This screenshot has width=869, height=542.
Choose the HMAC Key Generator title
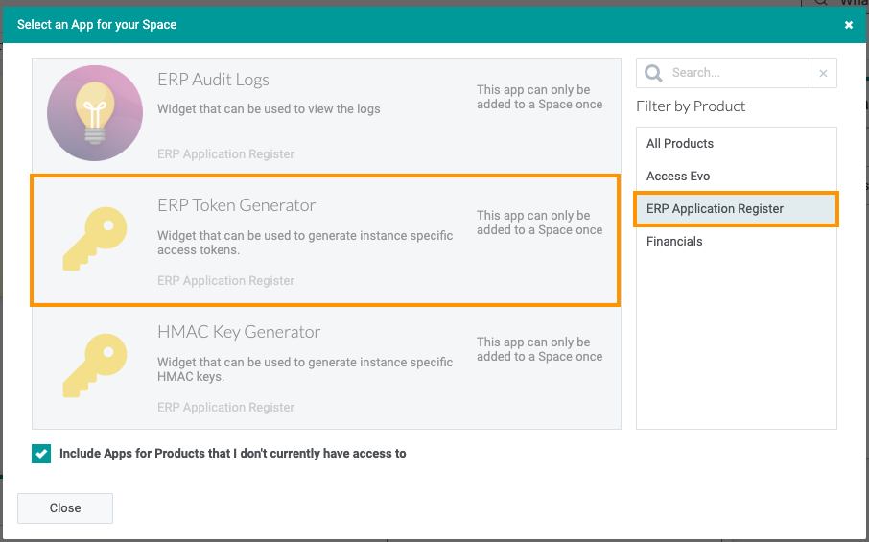click(x=239, y=332)
